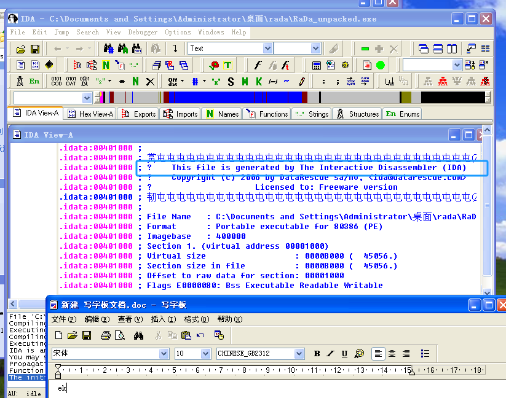Open the Names tab
The image size is (506, 398).
[x=223, y=114]
